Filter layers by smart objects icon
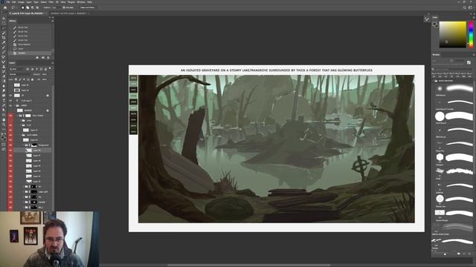476x267 pixels. coord(45,69)
